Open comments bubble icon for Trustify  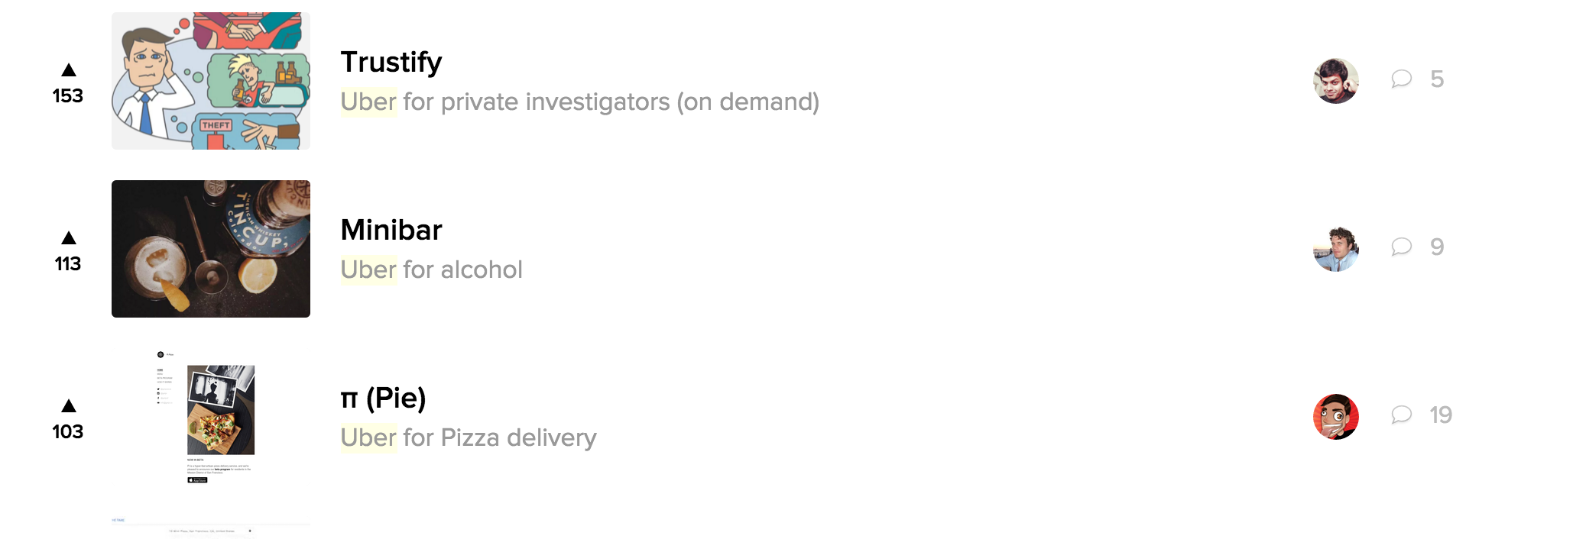click(x=1401, y=79)
